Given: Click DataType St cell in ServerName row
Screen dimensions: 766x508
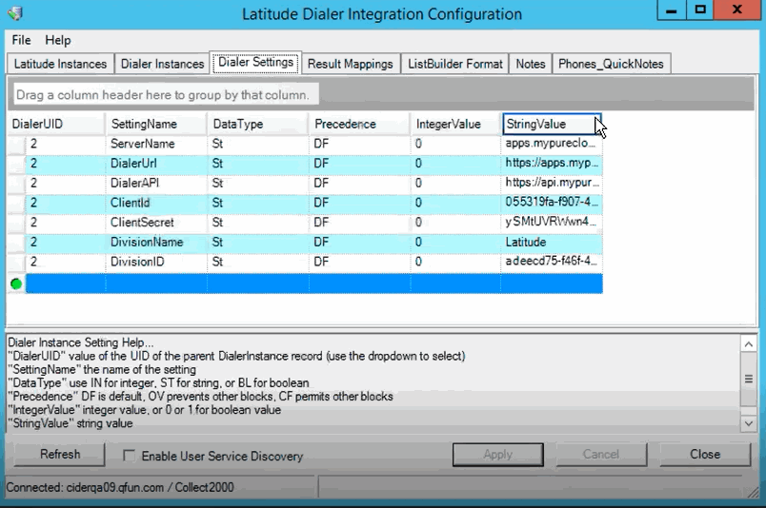Looking at the screenshot, I should click(x=258, y=144).
